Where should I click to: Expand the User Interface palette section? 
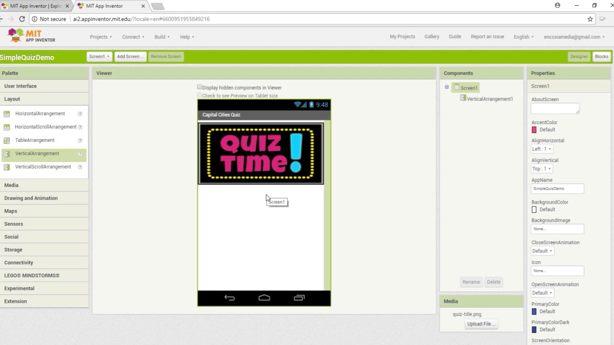tap(44, 86)
